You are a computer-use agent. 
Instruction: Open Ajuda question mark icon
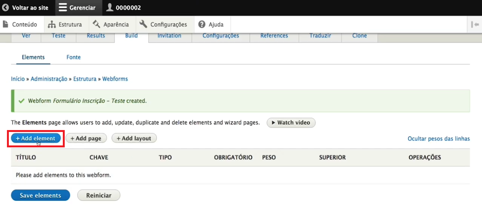[x=202, y=24]
